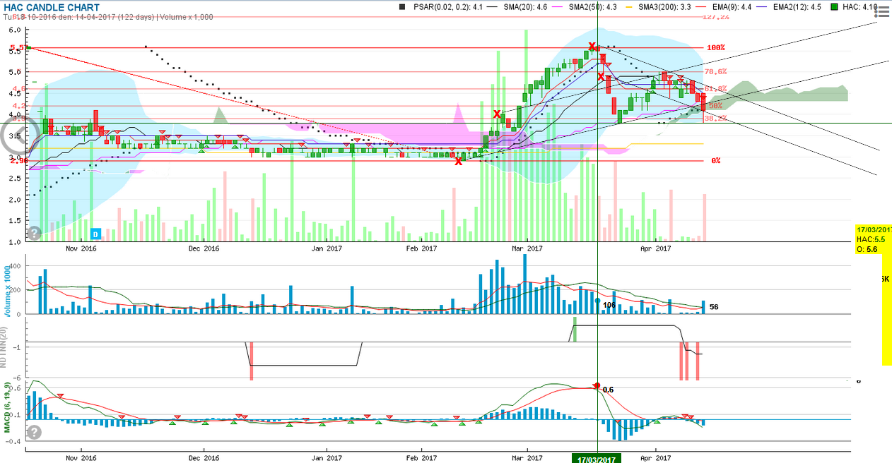The height and width of the screenshot is (463, 892).
Task: Click the December 2016 red bar in NN(20) panel
Action: [251, 361]
